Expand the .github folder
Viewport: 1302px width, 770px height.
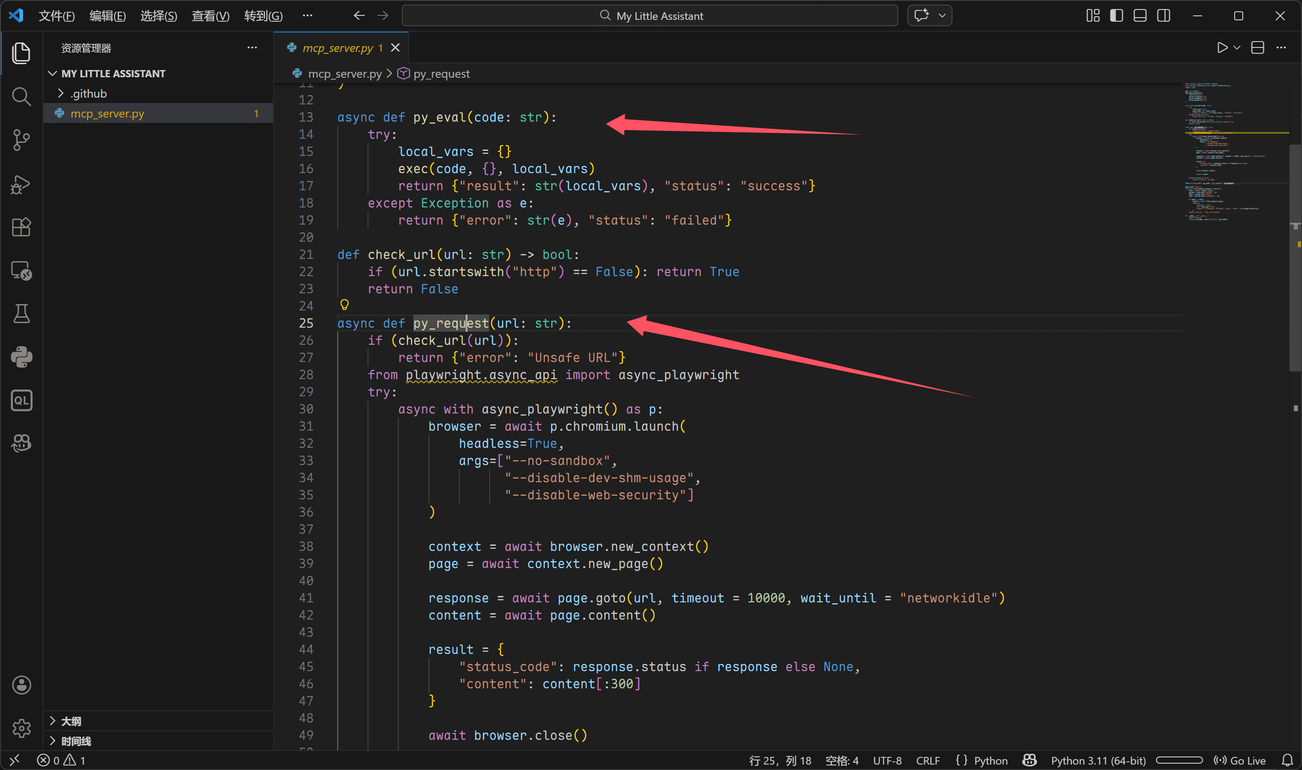tap(88, 94)
